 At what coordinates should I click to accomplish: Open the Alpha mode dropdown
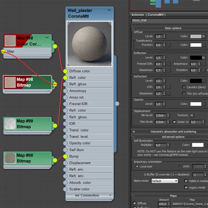coord(165,181)
